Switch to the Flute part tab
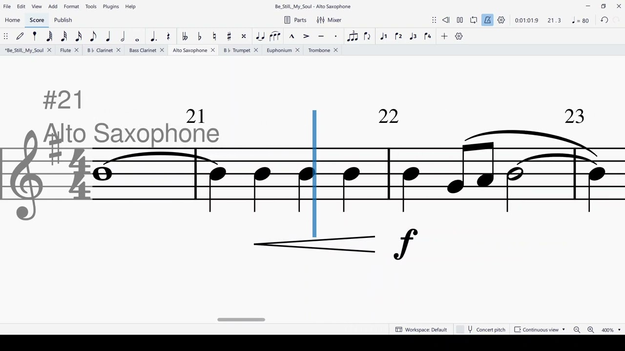 pos(65,50)
